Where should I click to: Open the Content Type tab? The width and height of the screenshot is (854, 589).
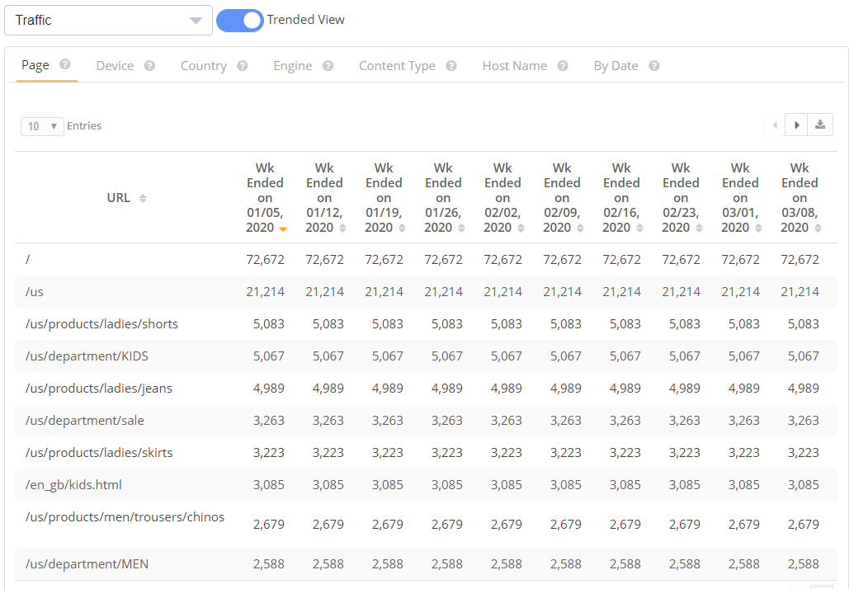(397, 66)
